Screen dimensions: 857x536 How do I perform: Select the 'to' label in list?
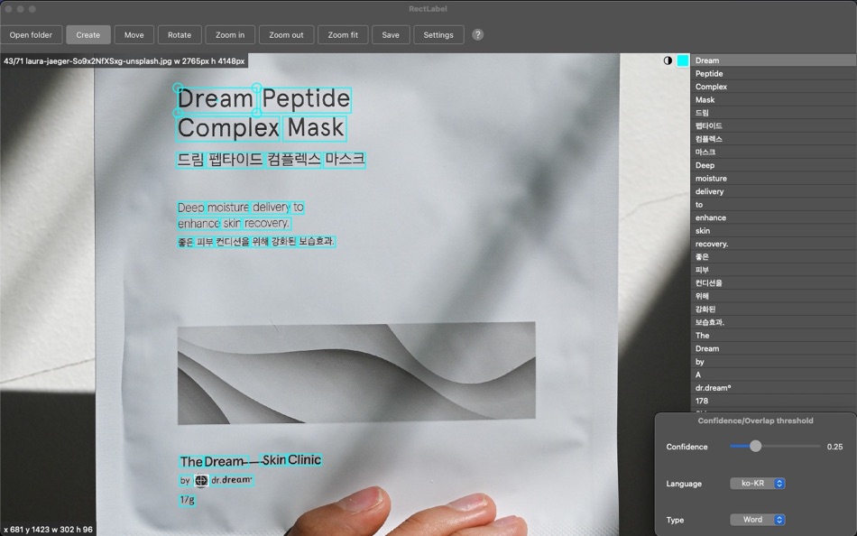[x=773, y=205]
